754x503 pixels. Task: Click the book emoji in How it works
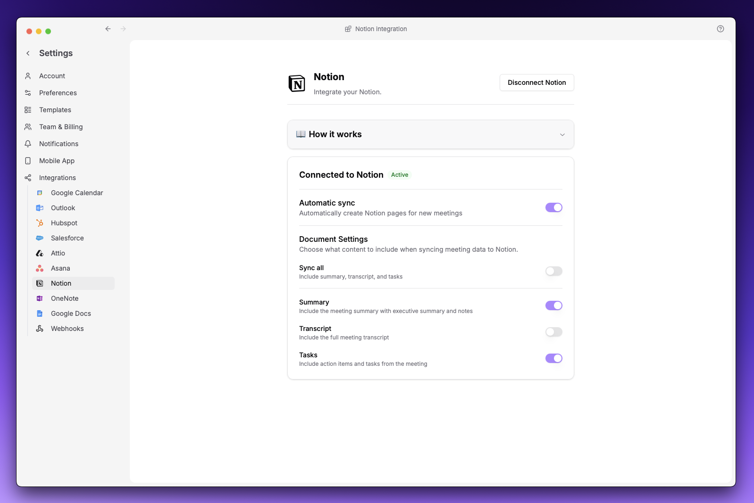coord(301,134)
